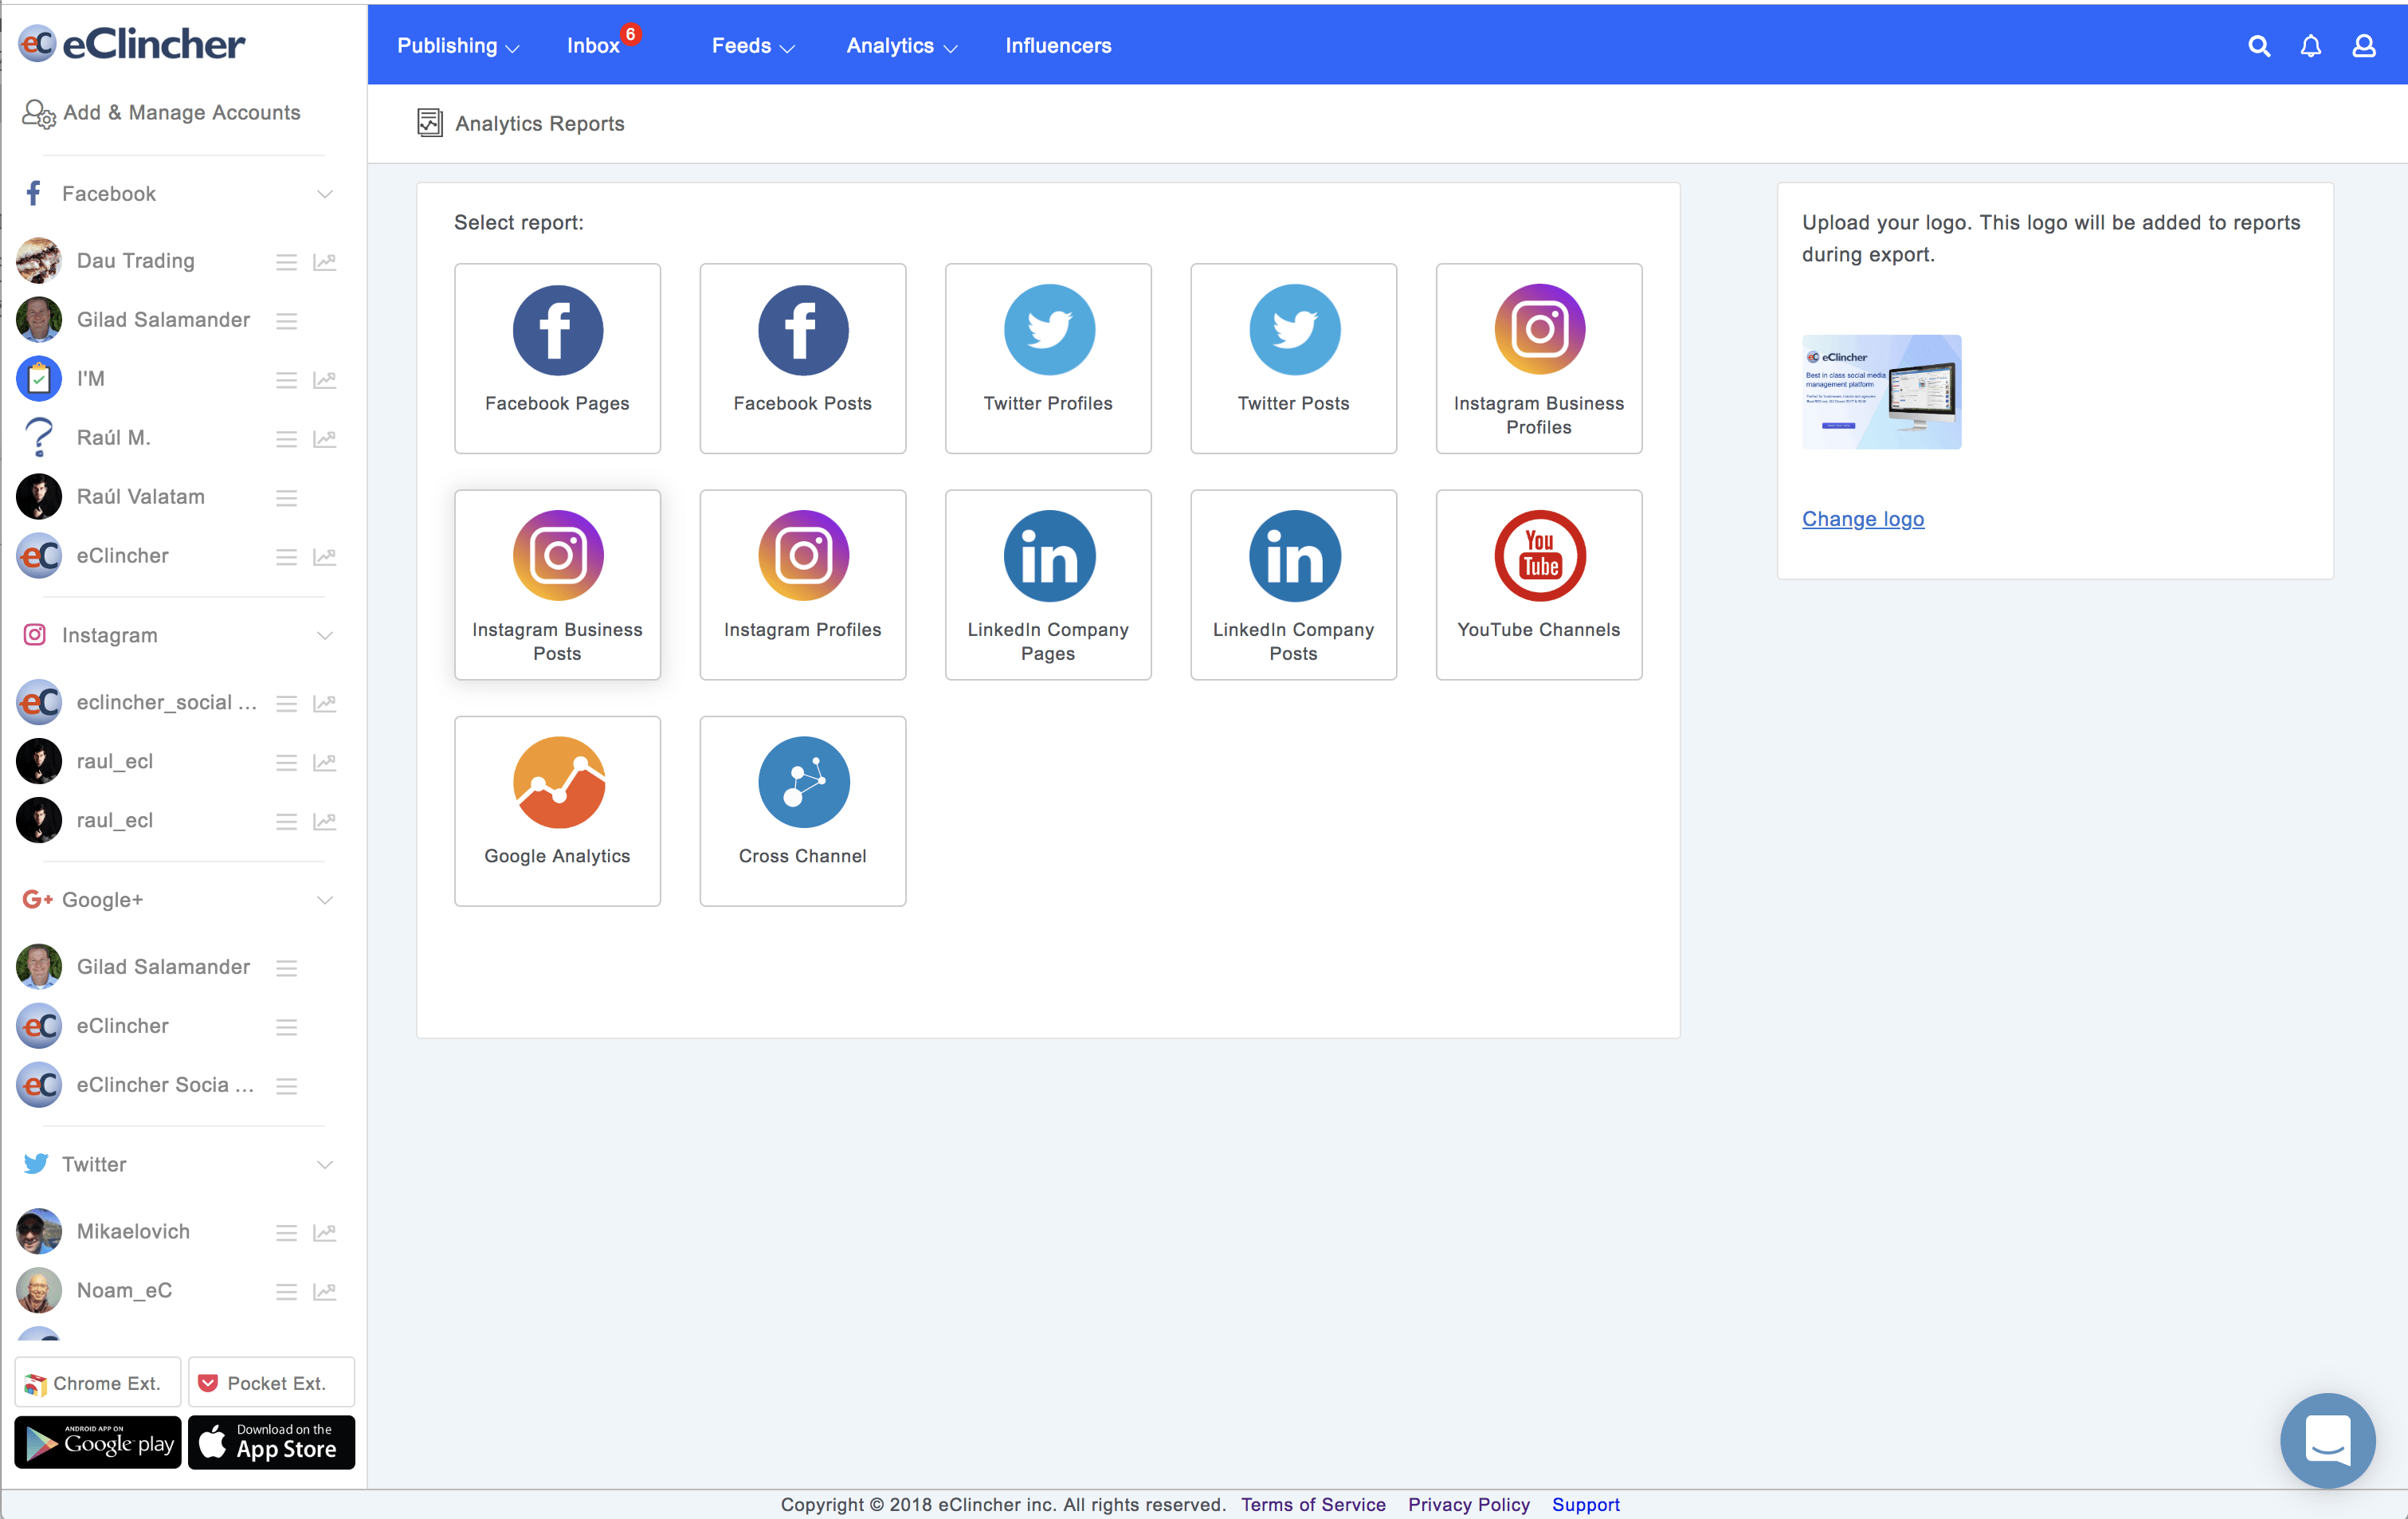Open the App Store download badge

(272, 1442)
